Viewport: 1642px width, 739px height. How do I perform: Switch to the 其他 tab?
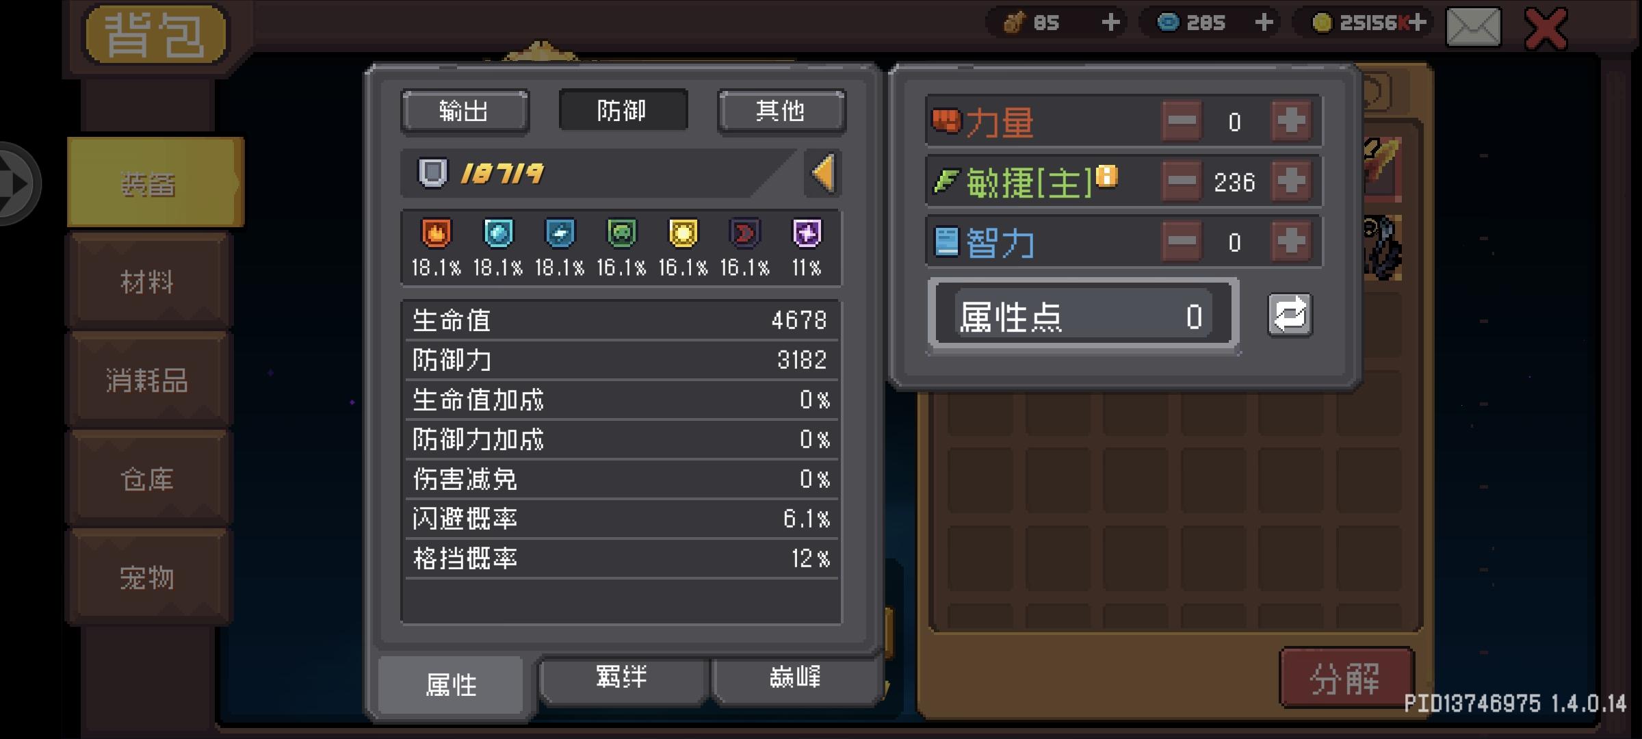pyautogui.click(x=781, y=111)
